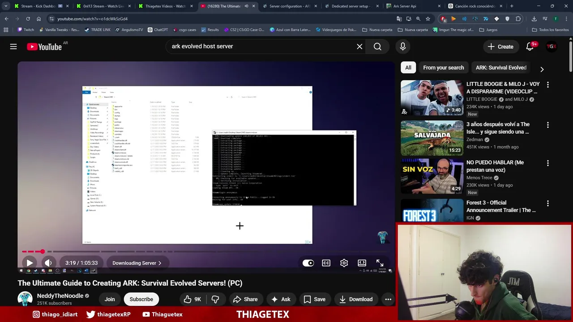Open the NeddyTheNoodle channel name link
Image resolution: width=573 pixels, height=322 pixels.
[60, 296]
